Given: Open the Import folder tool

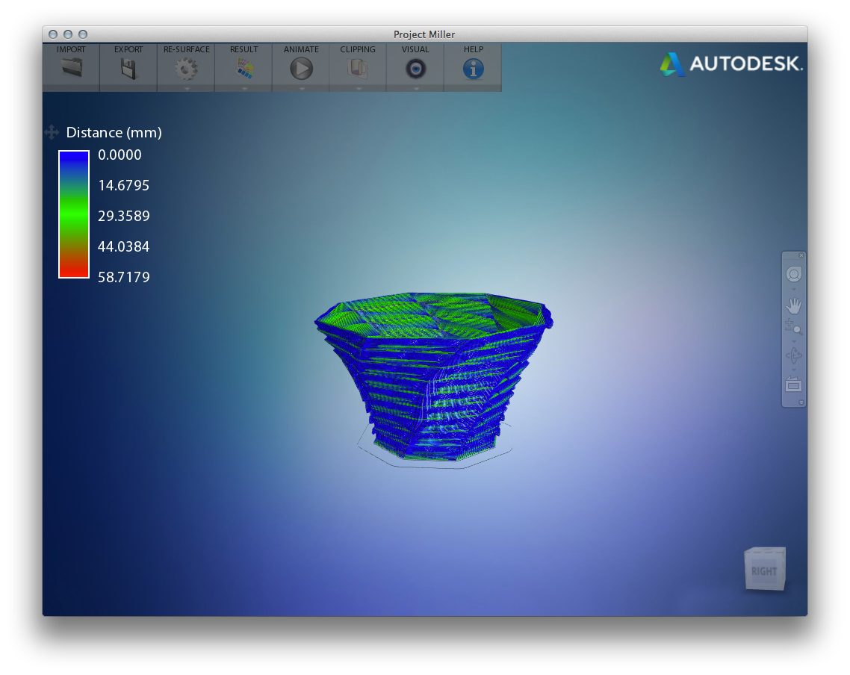Looking at the screenshot, I should tap(71, 69).
